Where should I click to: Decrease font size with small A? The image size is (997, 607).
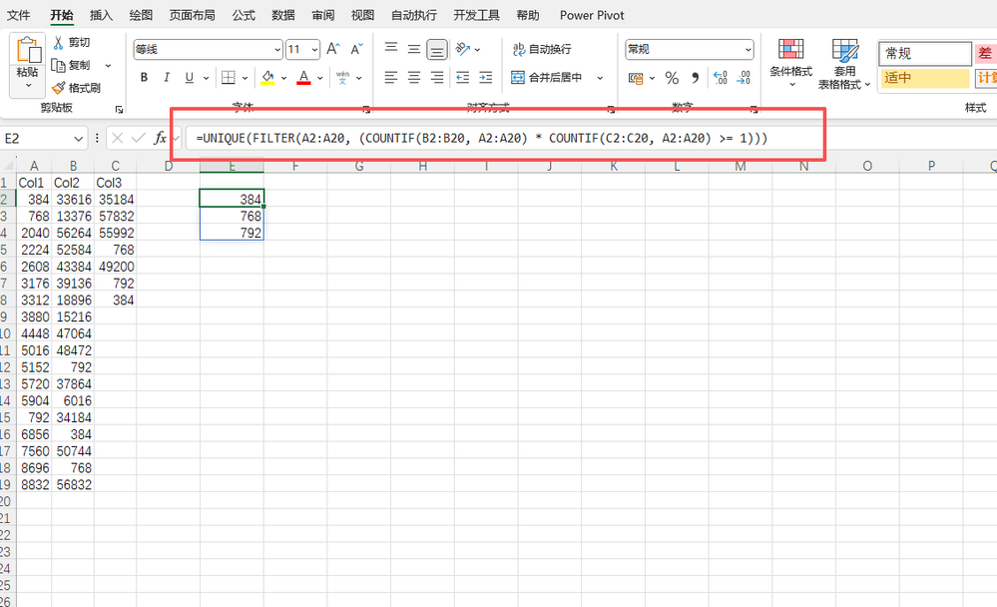356,49
